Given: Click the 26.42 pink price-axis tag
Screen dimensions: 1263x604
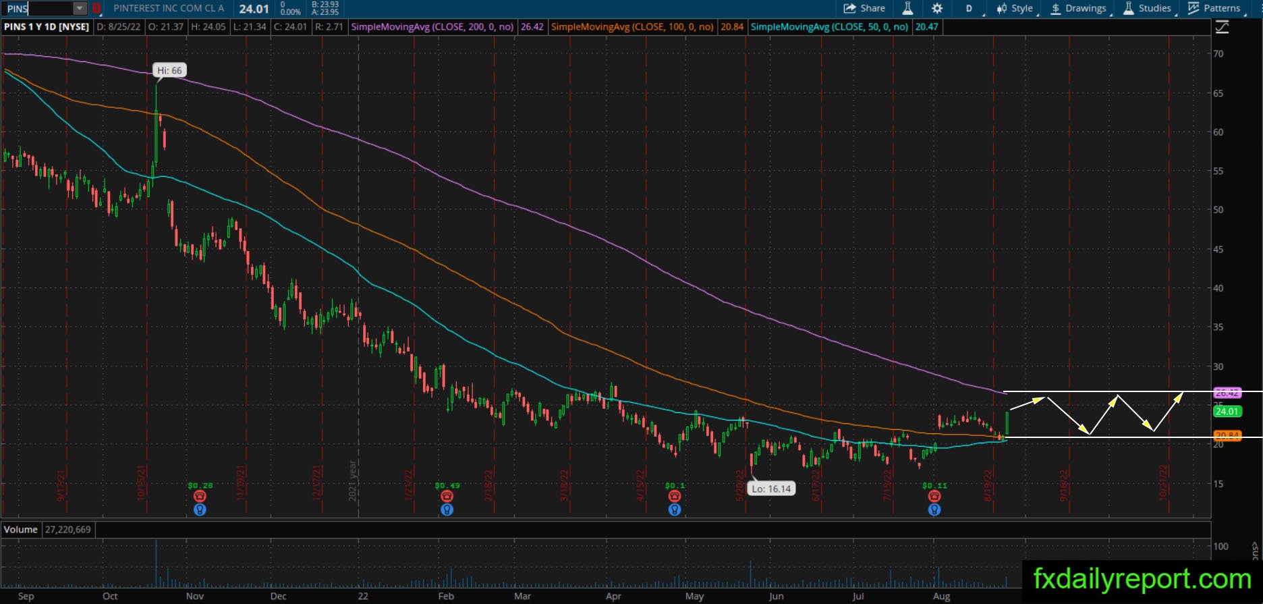Looking at the screenshot, I should point(1227,393).
